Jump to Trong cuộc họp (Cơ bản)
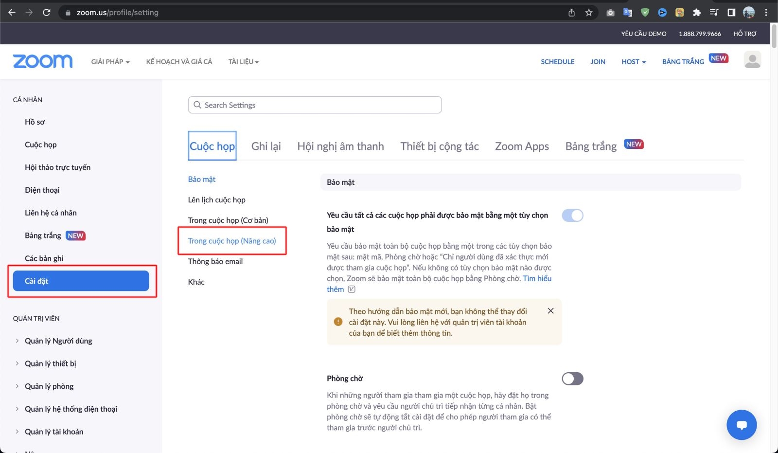The height and width of the screenshot is (453, 778). tap(228, 220)
